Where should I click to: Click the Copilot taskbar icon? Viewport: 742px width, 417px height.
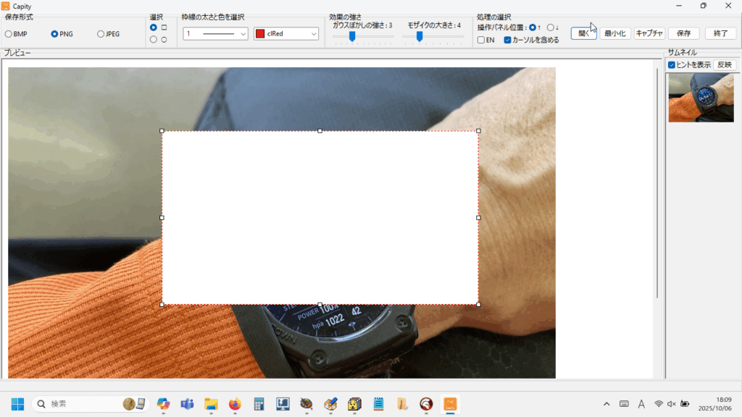(x=163, y=403)
